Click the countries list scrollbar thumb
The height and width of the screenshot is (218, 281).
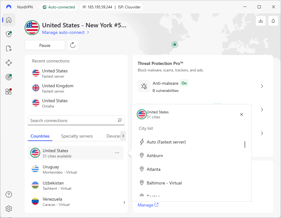[x=124, y=202]
